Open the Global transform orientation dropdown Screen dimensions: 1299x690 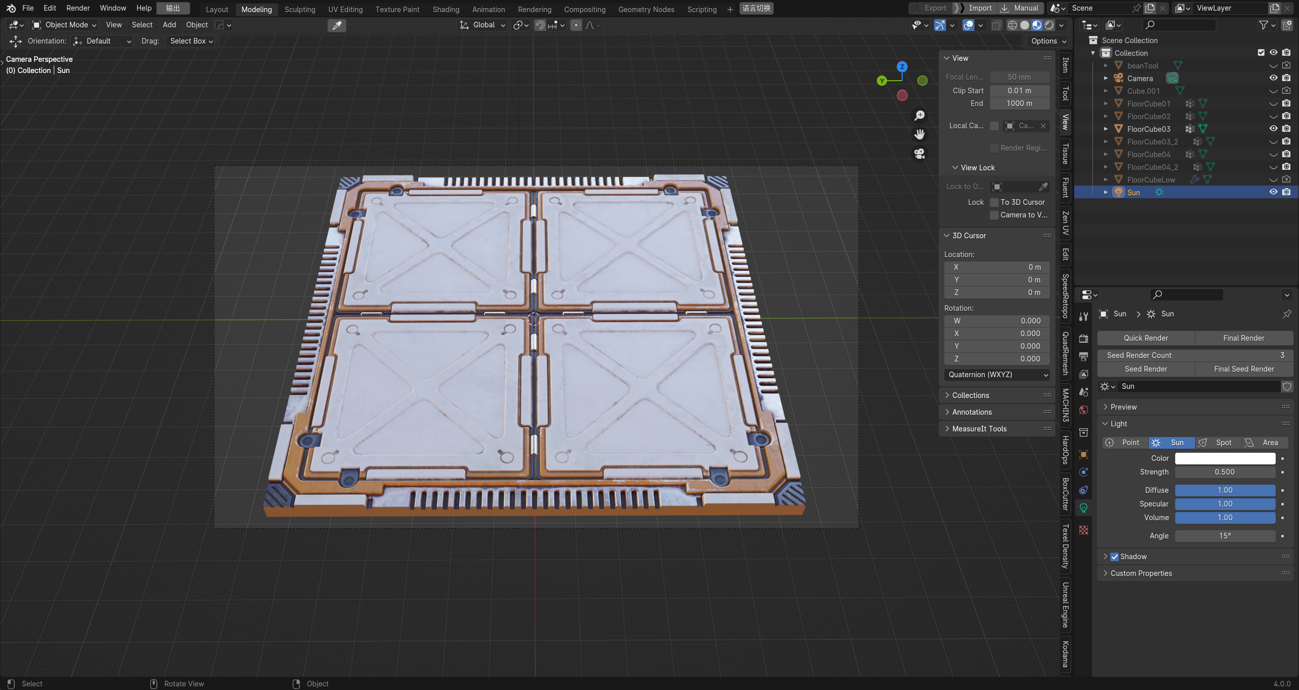[x=483, y=25]
